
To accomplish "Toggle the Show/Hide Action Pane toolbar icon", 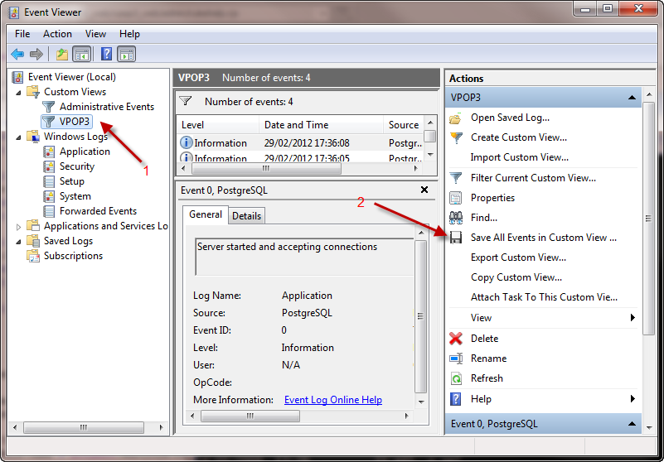I will [x=127, y=54].
